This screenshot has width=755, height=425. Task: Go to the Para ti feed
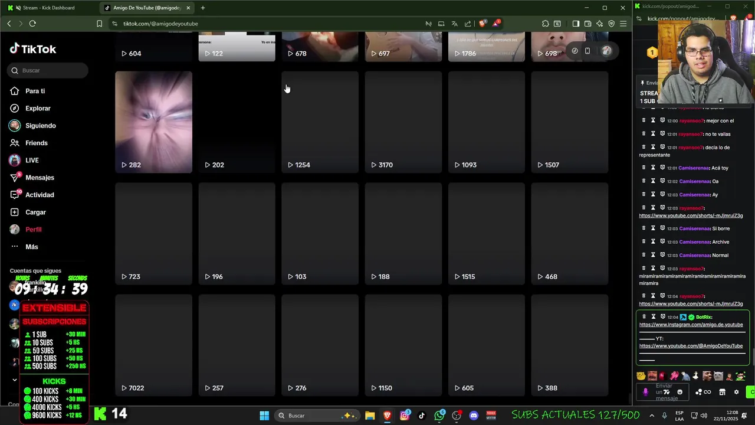tap(35, 91)
